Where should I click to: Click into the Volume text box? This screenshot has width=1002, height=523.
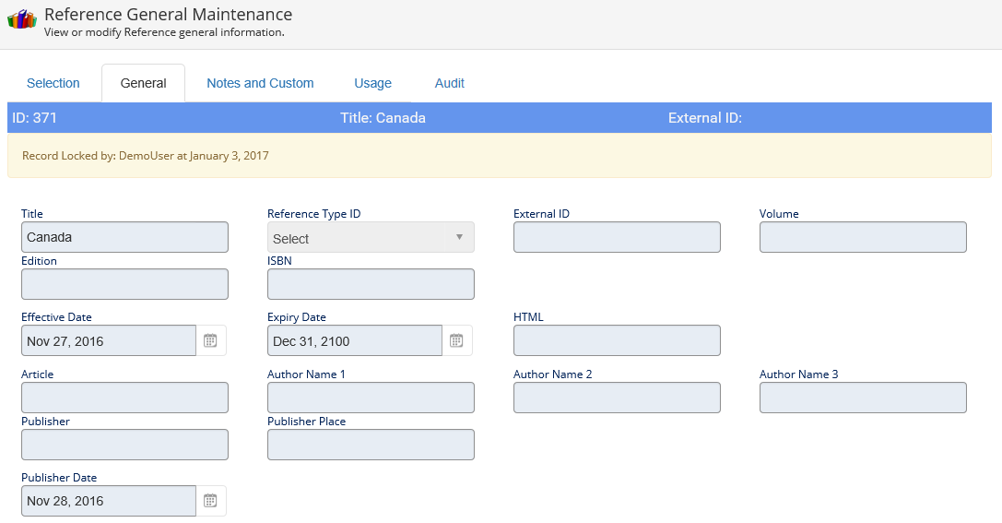[863, 237]
